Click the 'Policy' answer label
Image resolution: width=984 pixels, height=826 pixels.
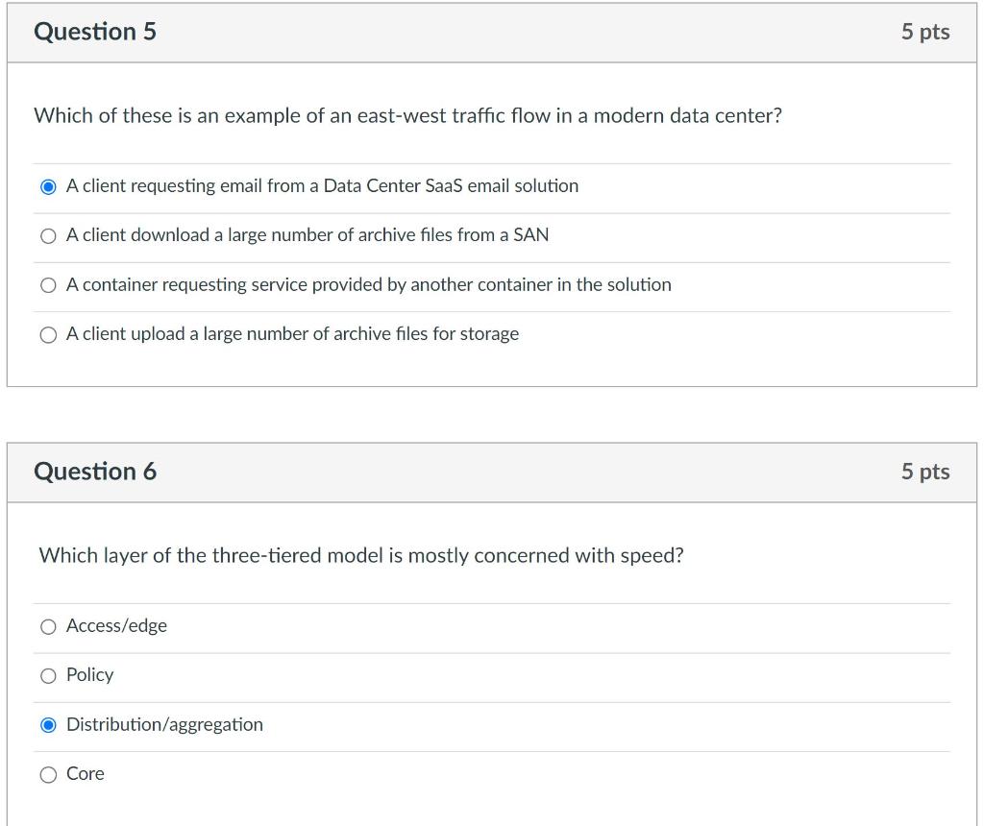[x=89, y=675]
